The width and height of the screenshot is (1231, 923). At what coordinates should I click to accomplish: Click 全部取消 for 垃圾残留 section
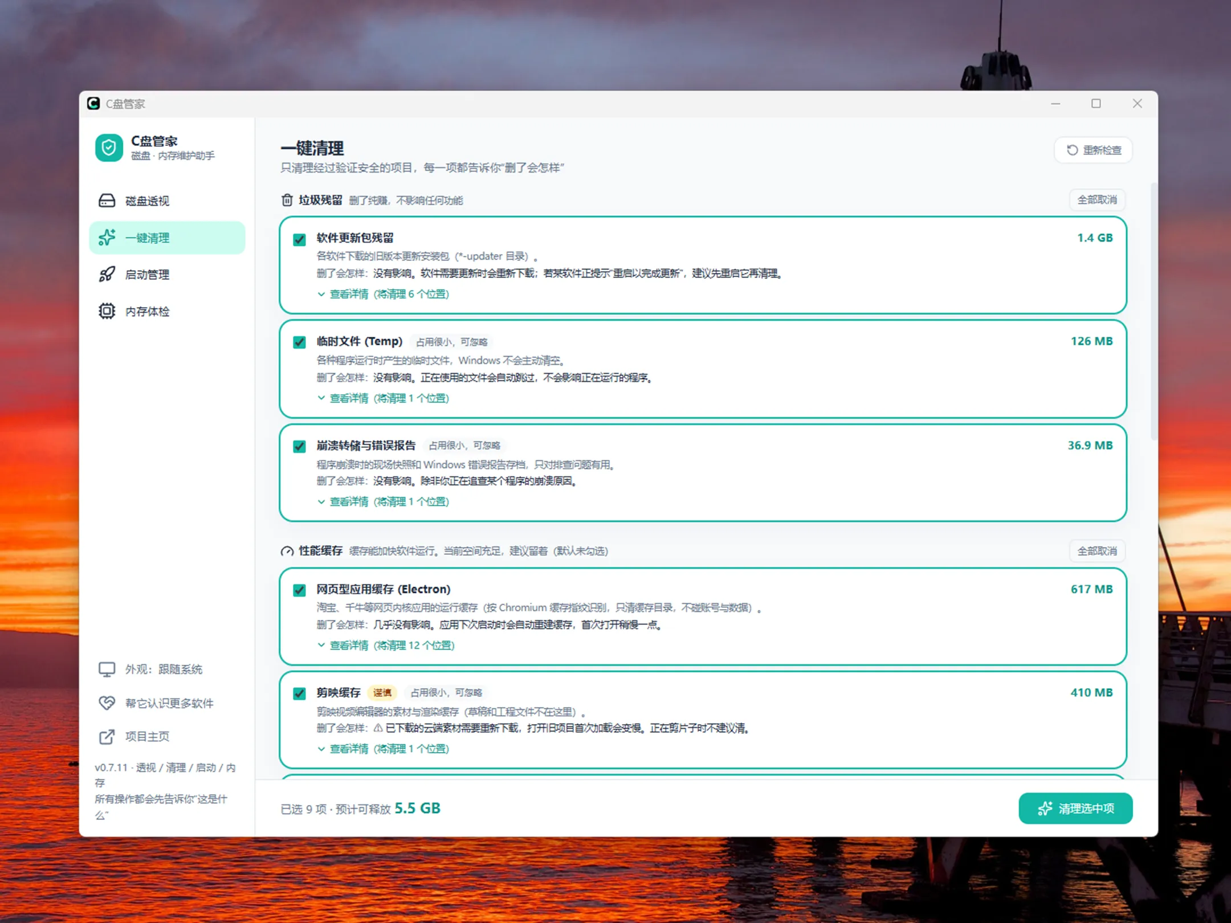click(1097, 200)
